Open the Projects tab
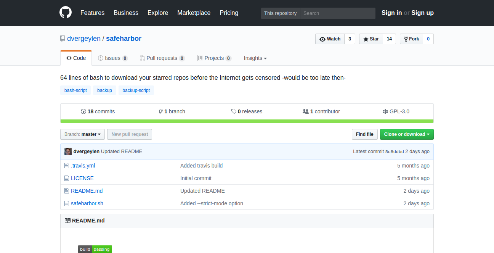The width and height of the screenshot is (494, 253). pyautogui.click(x=214, y=58)
